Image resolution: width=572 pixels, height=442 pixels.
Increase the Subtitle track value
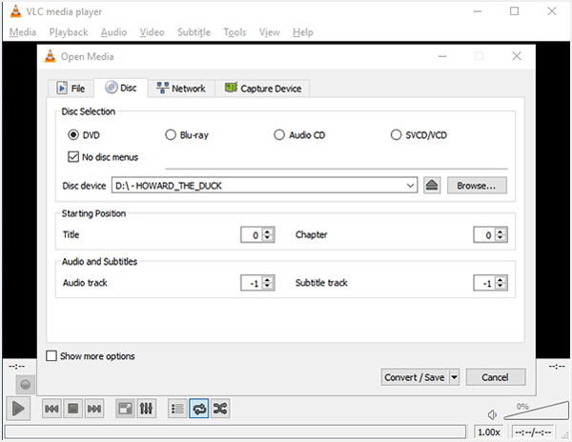500,279
